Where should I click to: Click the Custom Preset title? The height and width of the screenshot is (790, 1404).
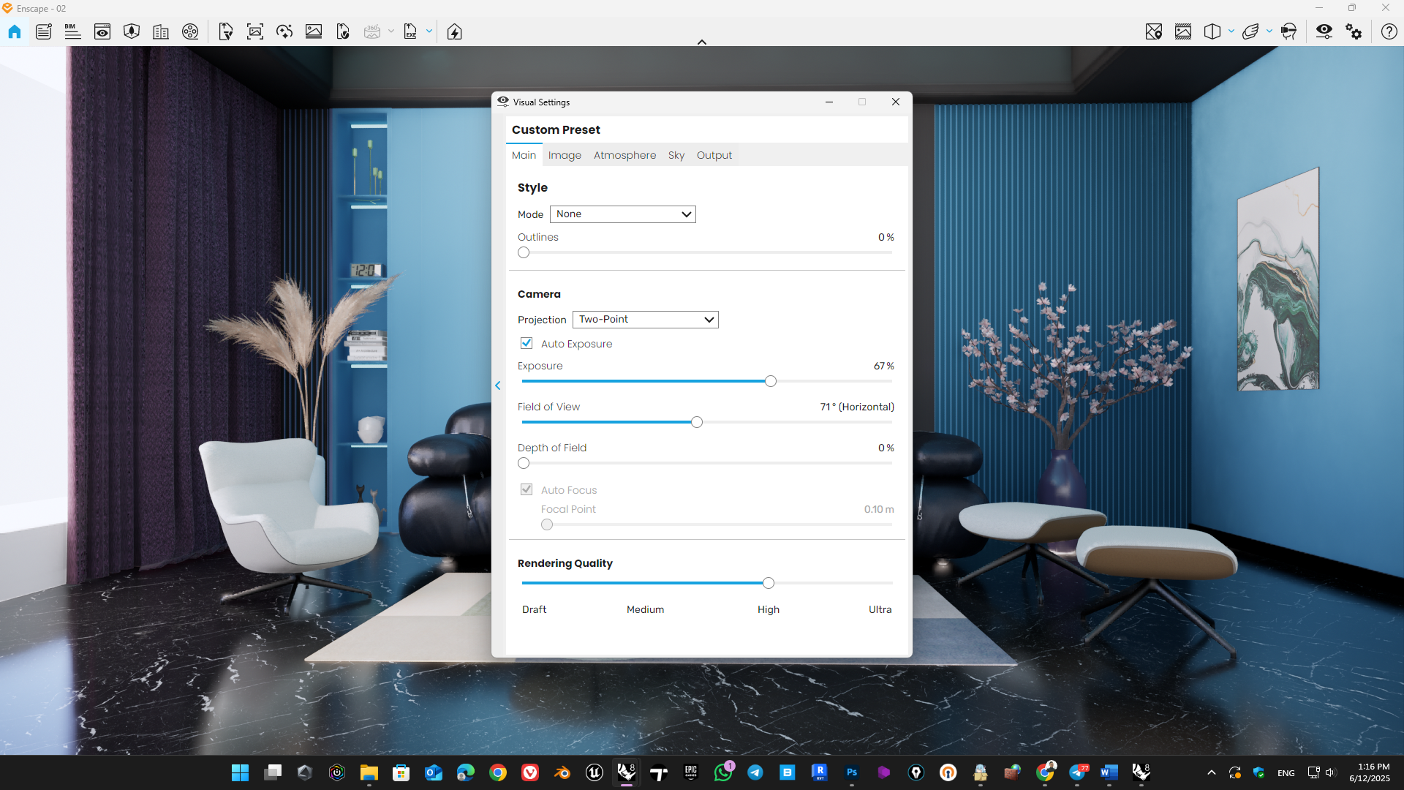(x=556, y=129)
